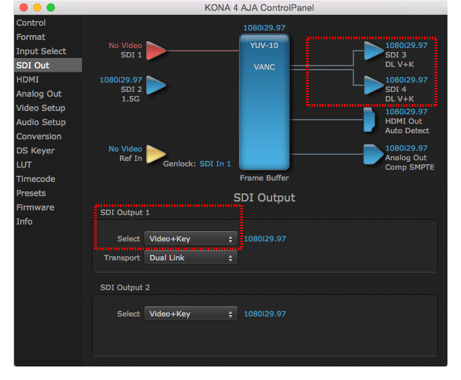Click the No Video label for Ref In

point(125,149)
